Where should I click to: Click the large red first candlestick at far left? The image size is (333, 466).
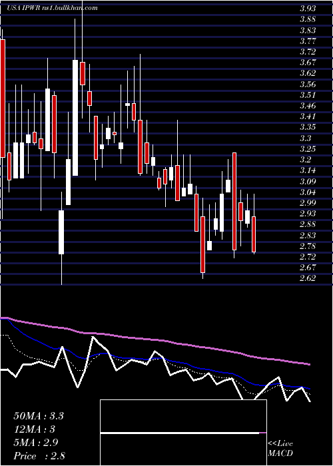3,98
